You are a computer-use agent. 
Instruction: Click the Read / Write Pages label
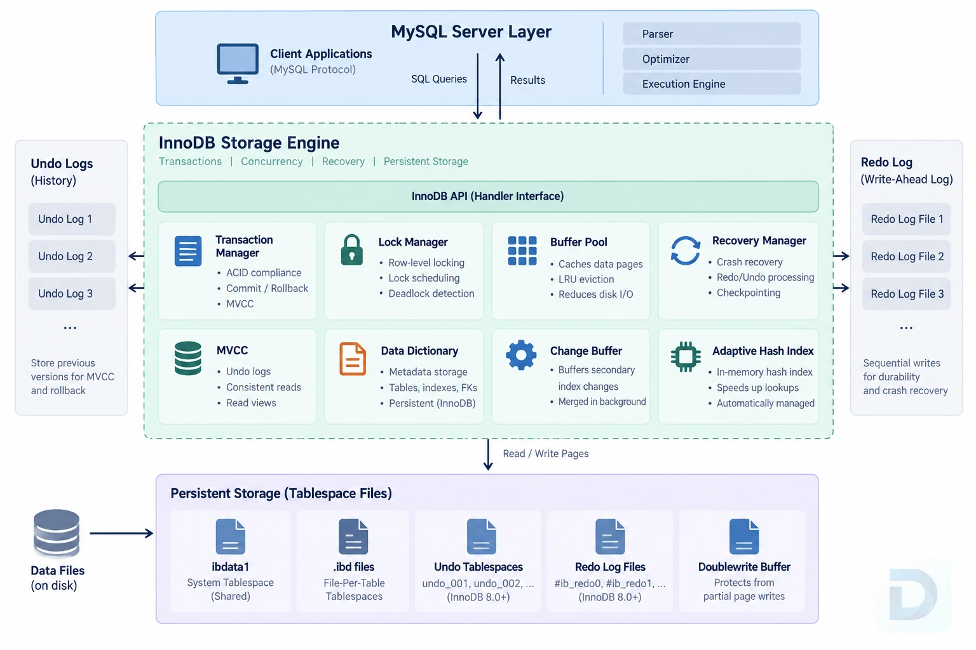(x=546, y=454)
